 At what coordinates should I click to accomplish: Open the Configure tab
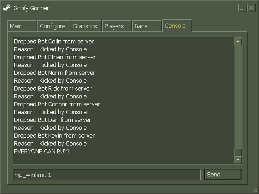(54, 26)
